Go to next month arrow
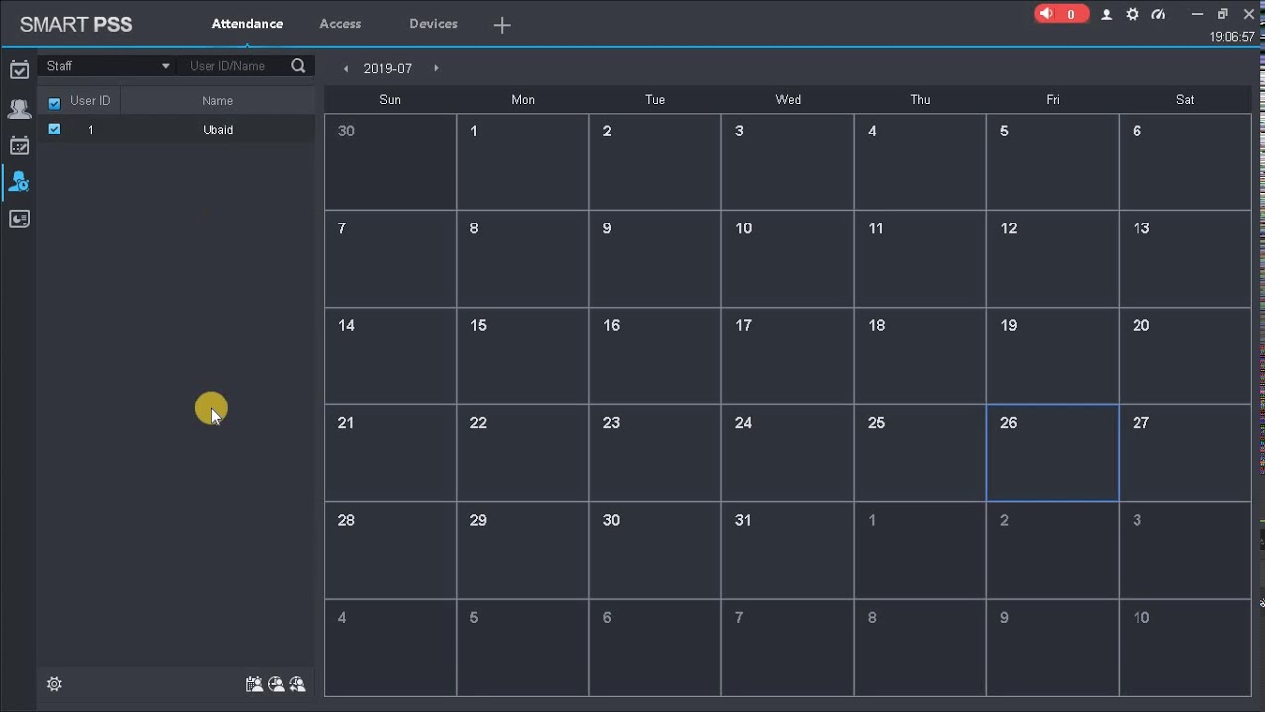The height and width of the screenshot is (712, 1265). tap(436, 69)
